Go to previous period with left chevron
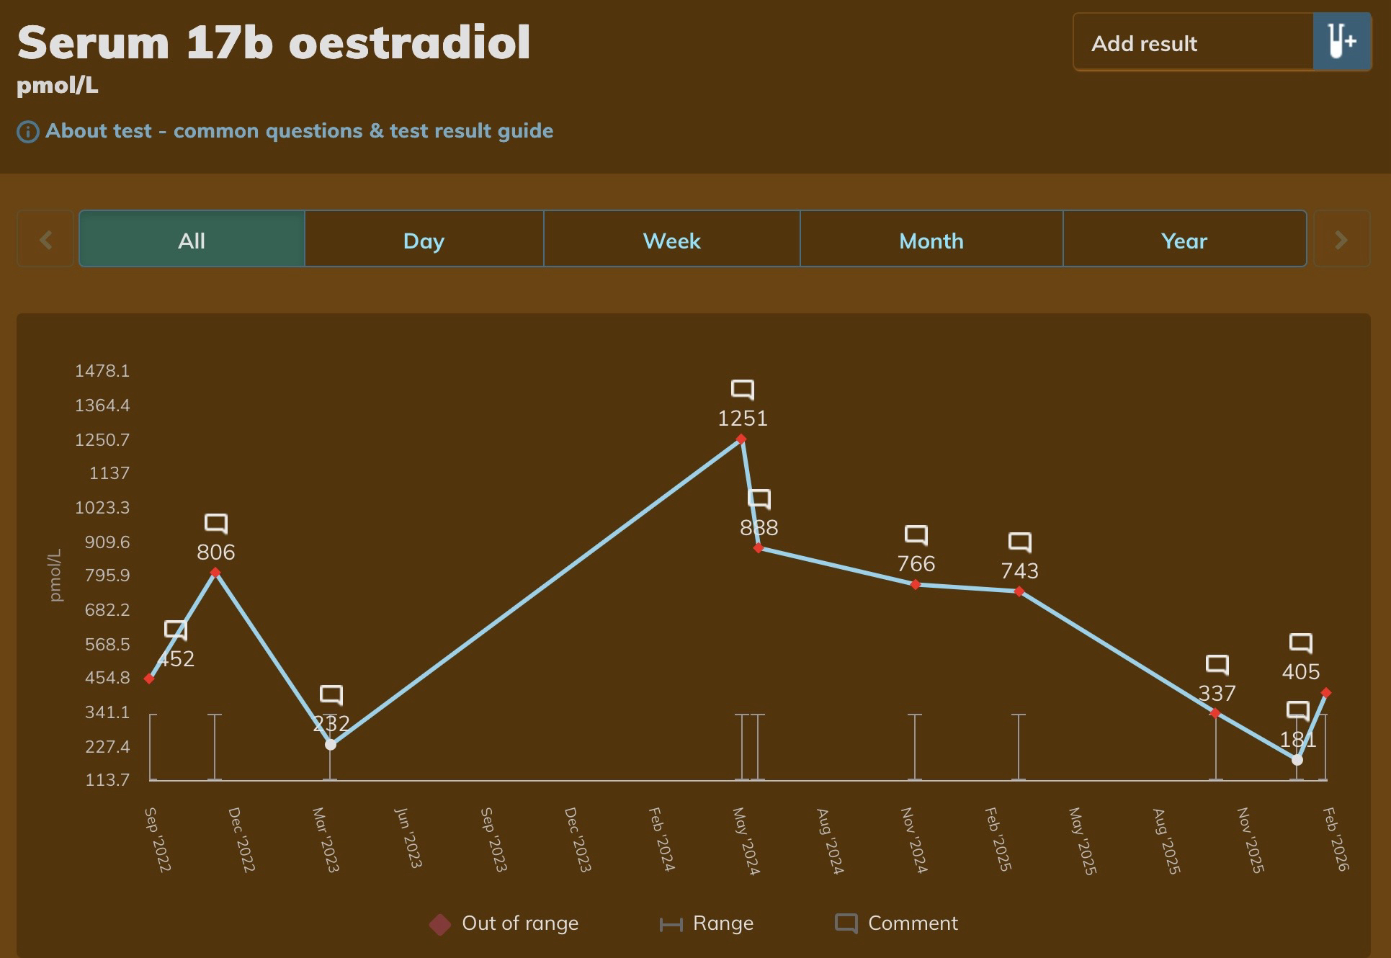Screen dimensions: 1391x958 coord(45,239)
